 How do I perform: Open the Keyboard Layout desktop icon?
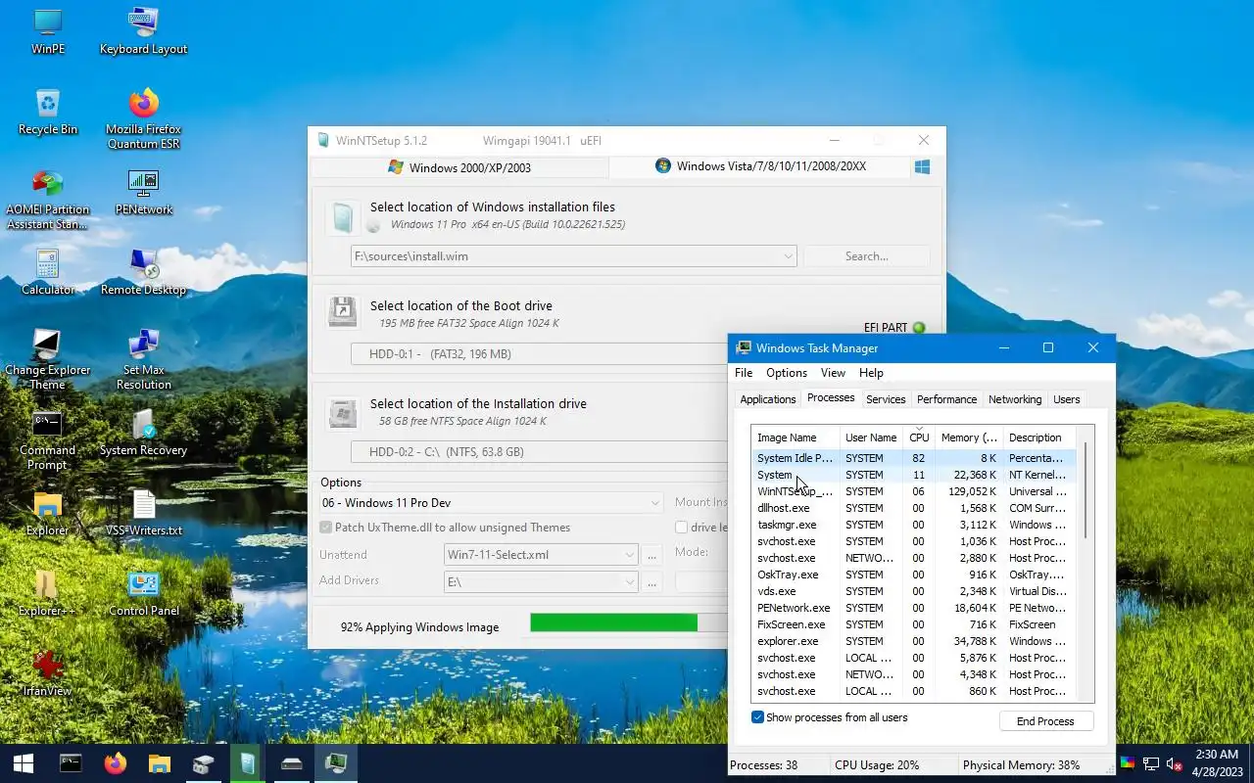(x=143, y=31)
